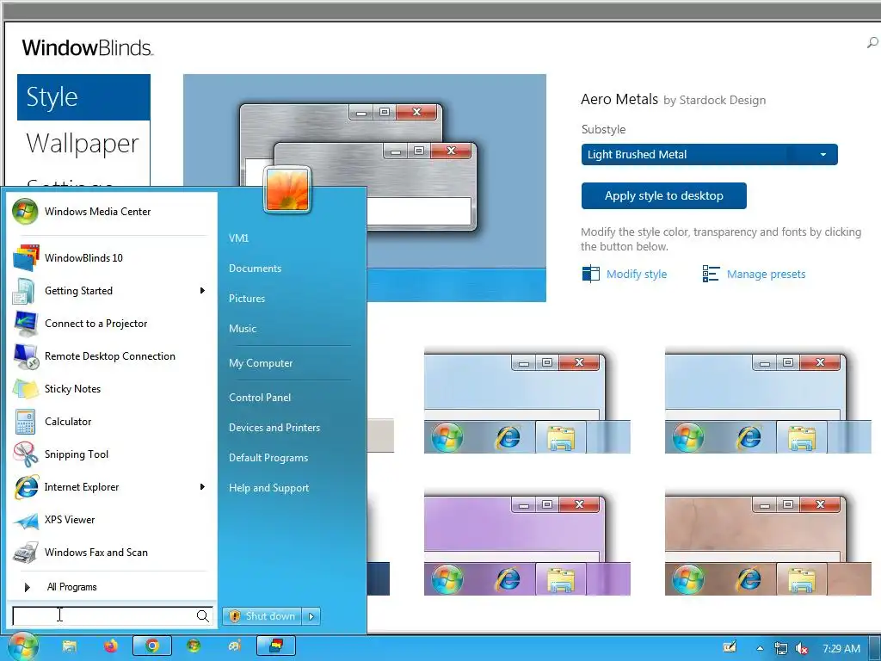
Task: Open Internet Explorer from Start menu
Action: click(109, 487)
